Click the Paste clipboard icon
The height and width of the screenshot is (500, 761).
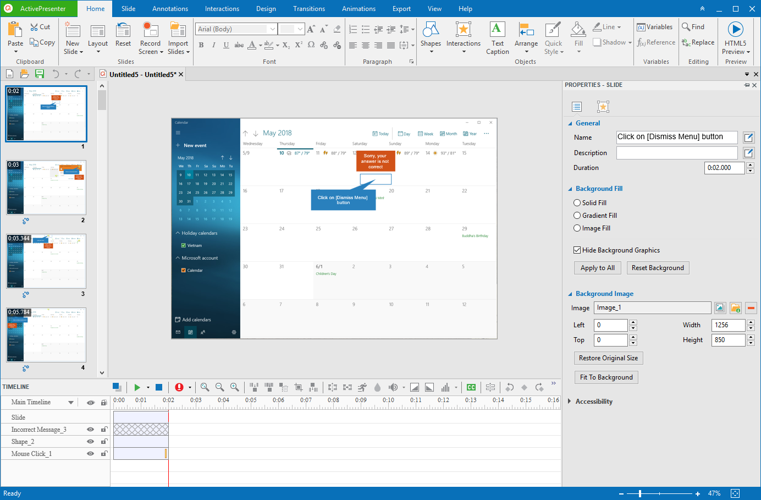point(15,30)
